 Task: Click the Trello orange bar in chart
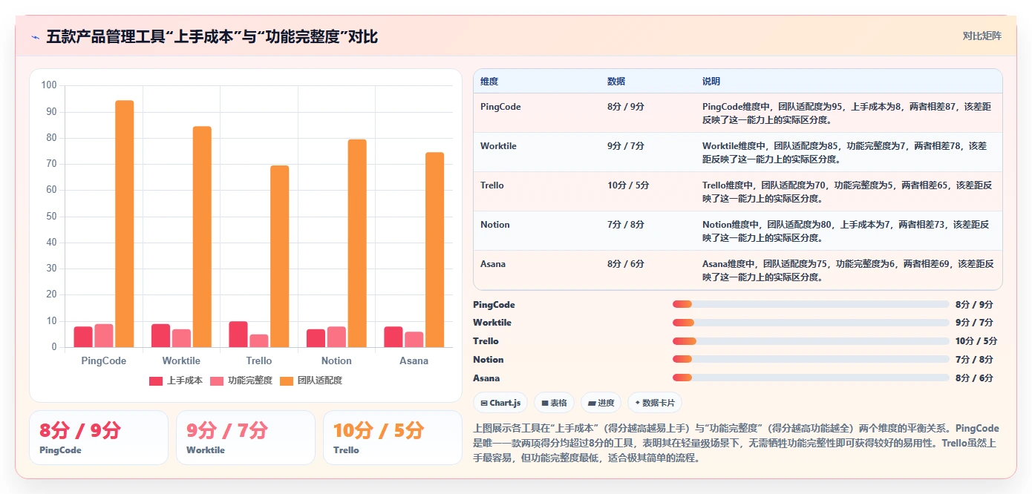(280, 256)
